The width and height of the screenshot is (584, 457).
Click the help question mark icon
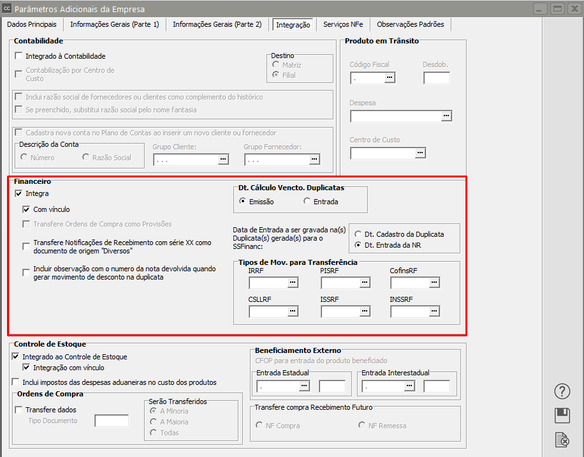(562, 391)
